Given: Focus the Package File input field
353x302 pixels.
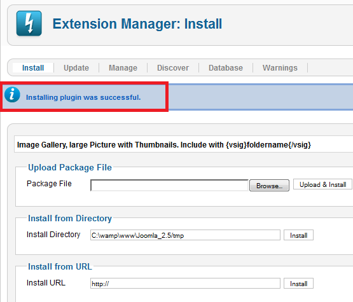Looking at the screenshot, I should click(x=170, y=185).
